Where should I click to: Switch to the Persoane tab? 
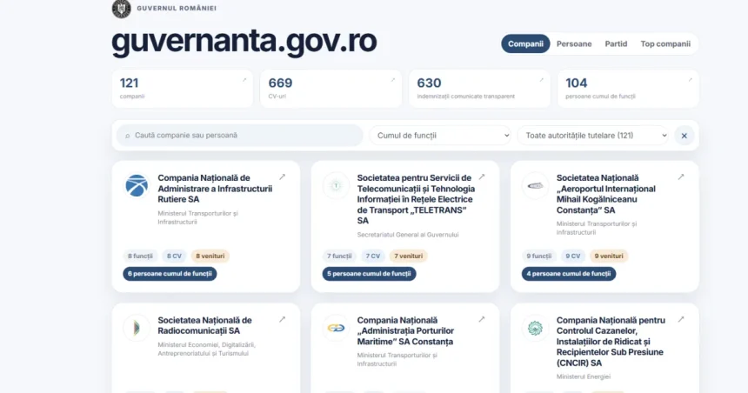pyautogui.click(x=574, y=43)
